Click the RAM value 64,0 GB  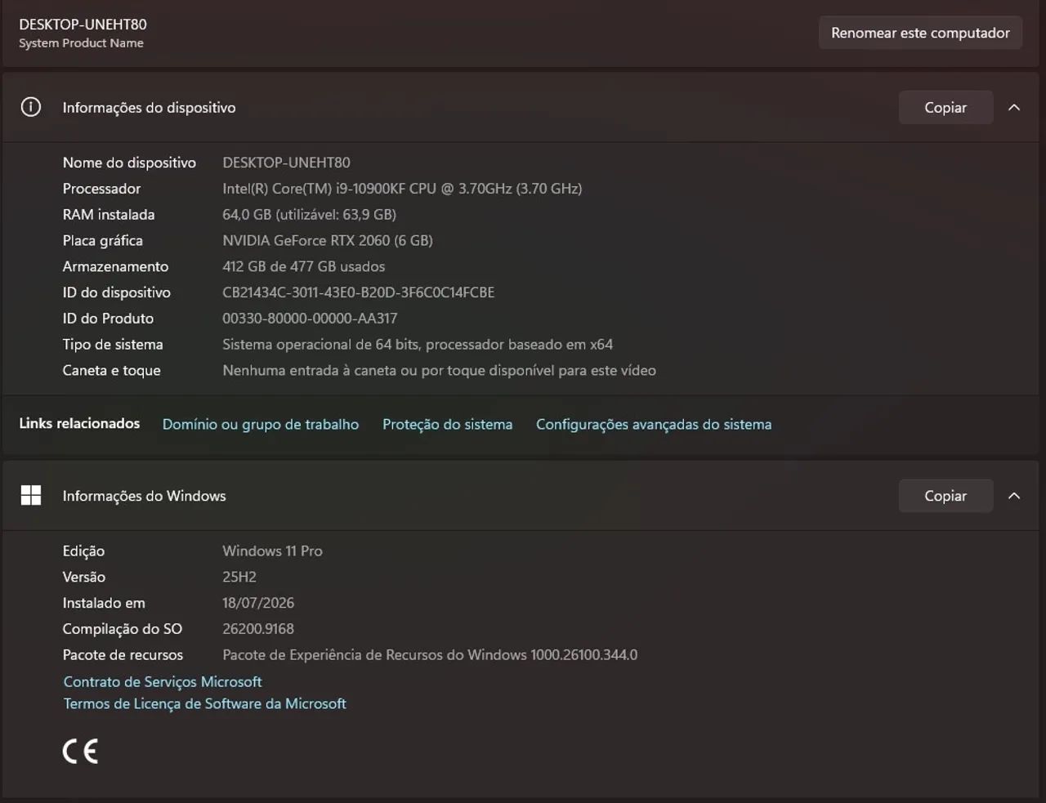[x=309, y=214]
